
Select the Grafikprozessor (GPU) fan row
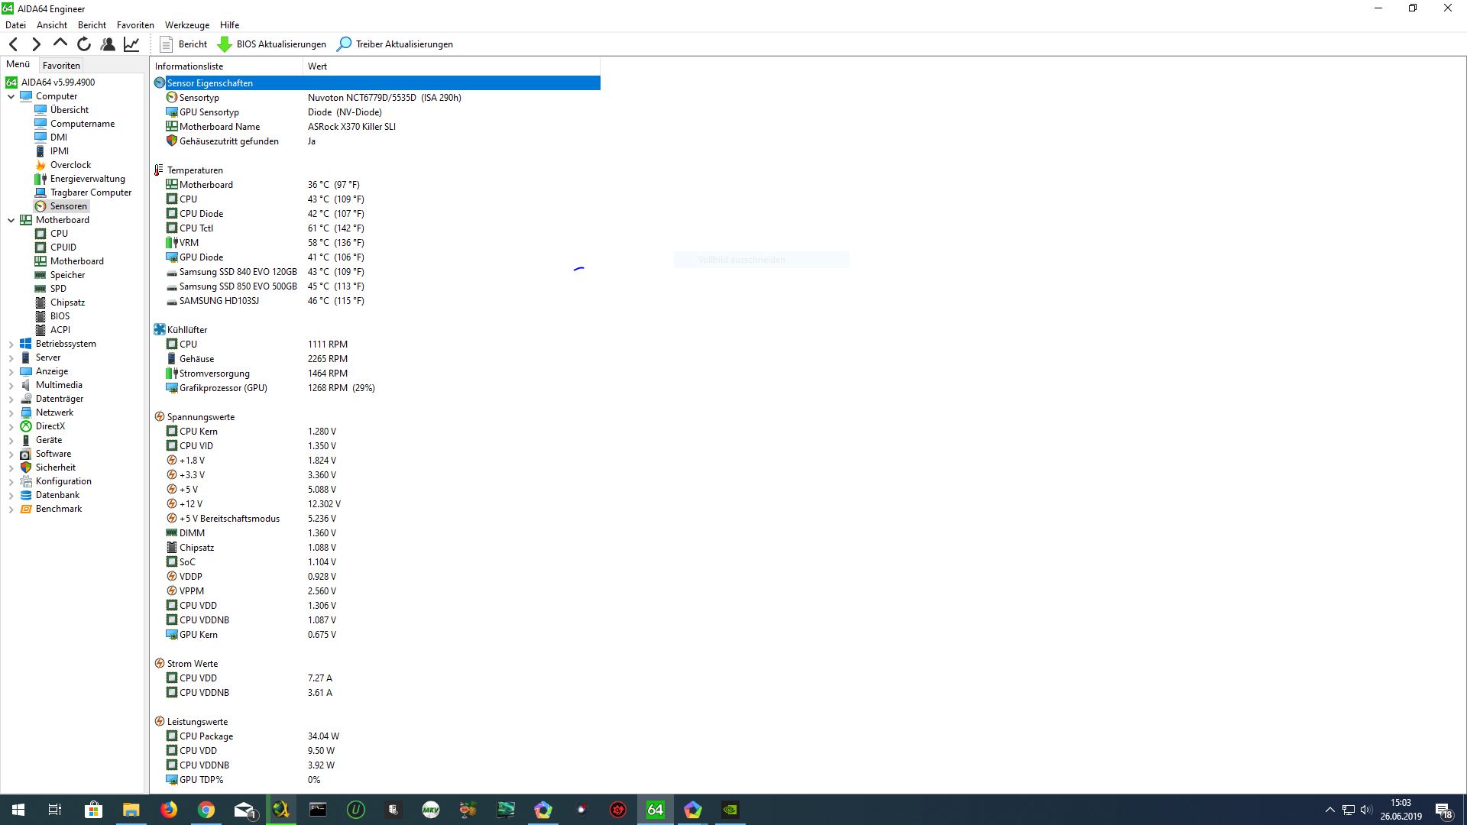click(x=377, y=388)
